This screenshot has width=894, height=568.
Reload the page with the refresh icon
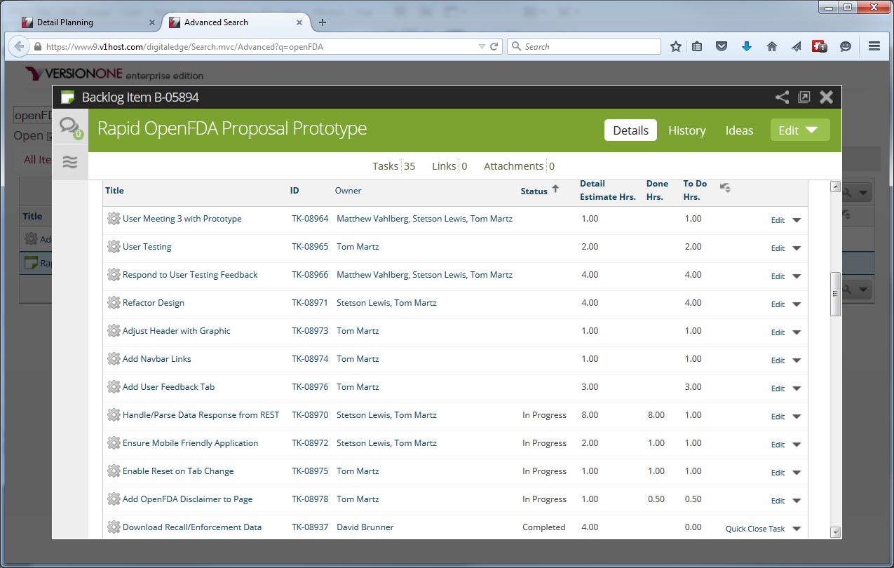[494, 46]
